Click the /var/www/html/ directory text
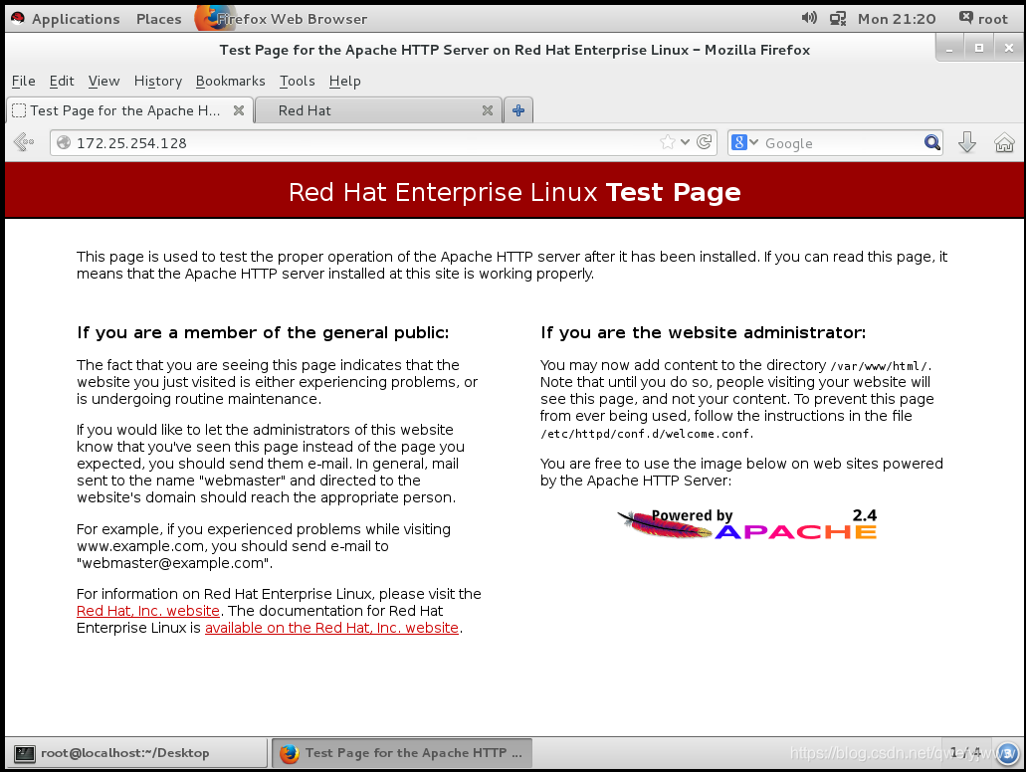 click(x=880, y=366)
